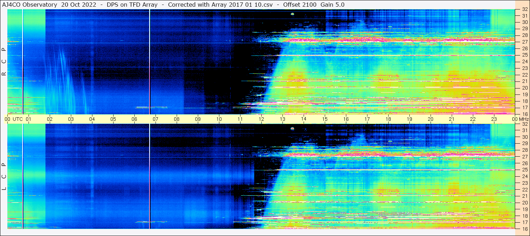Image resolution: width=530 pixels, height=236 pixels.
Task: Select the Gain 5.0 value in header
Action: (333, 5)
